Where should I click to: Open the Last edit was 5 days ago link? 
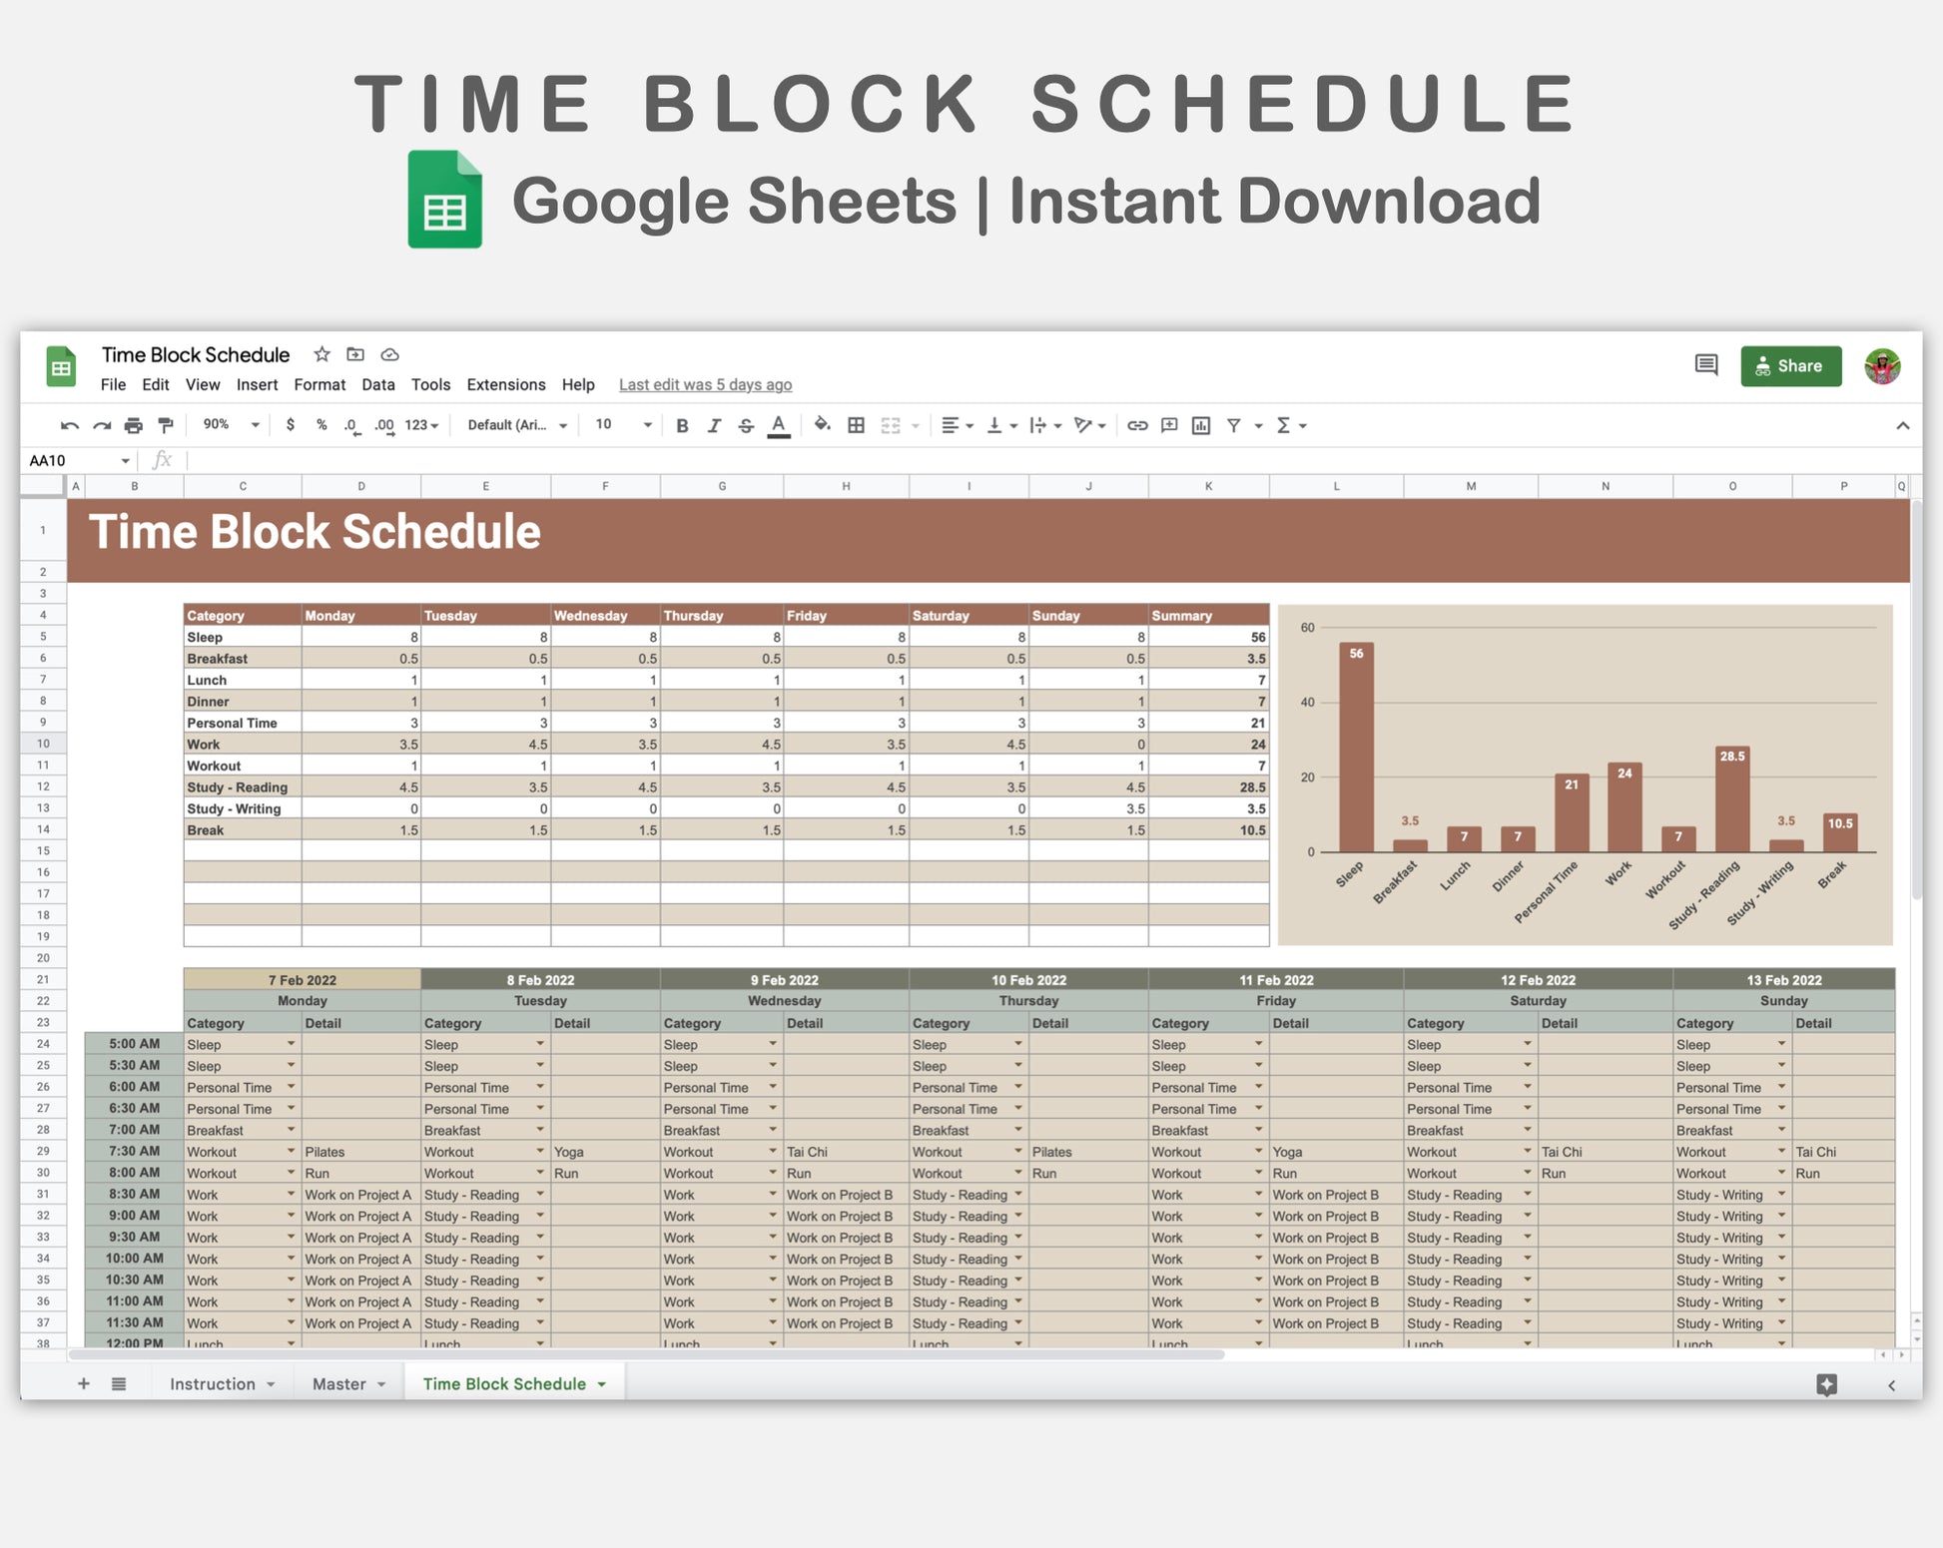point(705,384)
